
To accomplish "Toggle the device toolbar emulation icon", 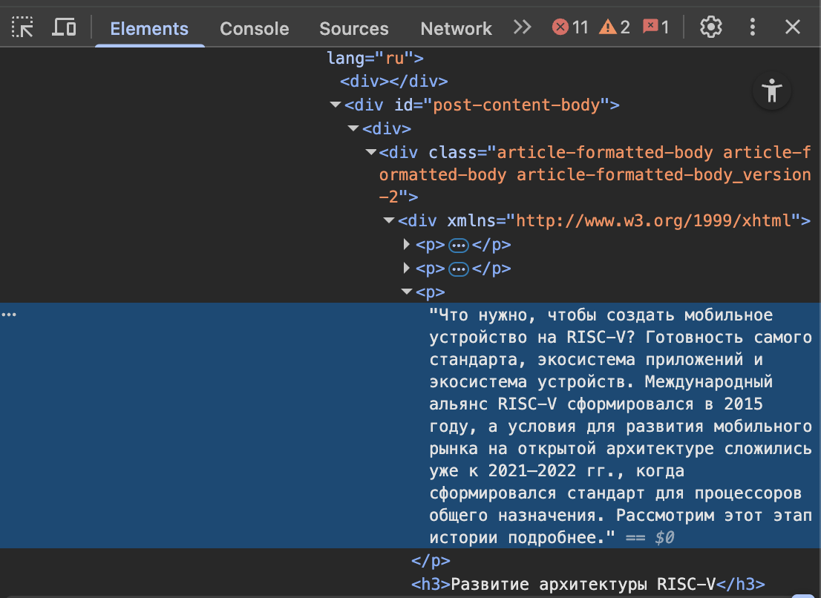I will point(65,28).
